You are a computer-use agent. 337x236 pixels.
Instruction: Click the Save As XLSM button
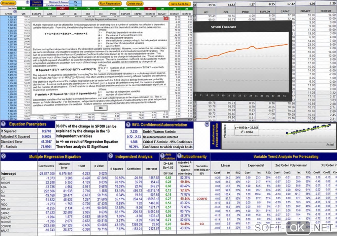[180, 4]
